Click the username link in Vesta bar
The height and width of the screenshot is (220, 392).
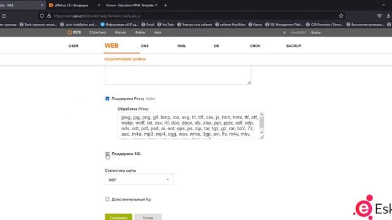(298, 32)
